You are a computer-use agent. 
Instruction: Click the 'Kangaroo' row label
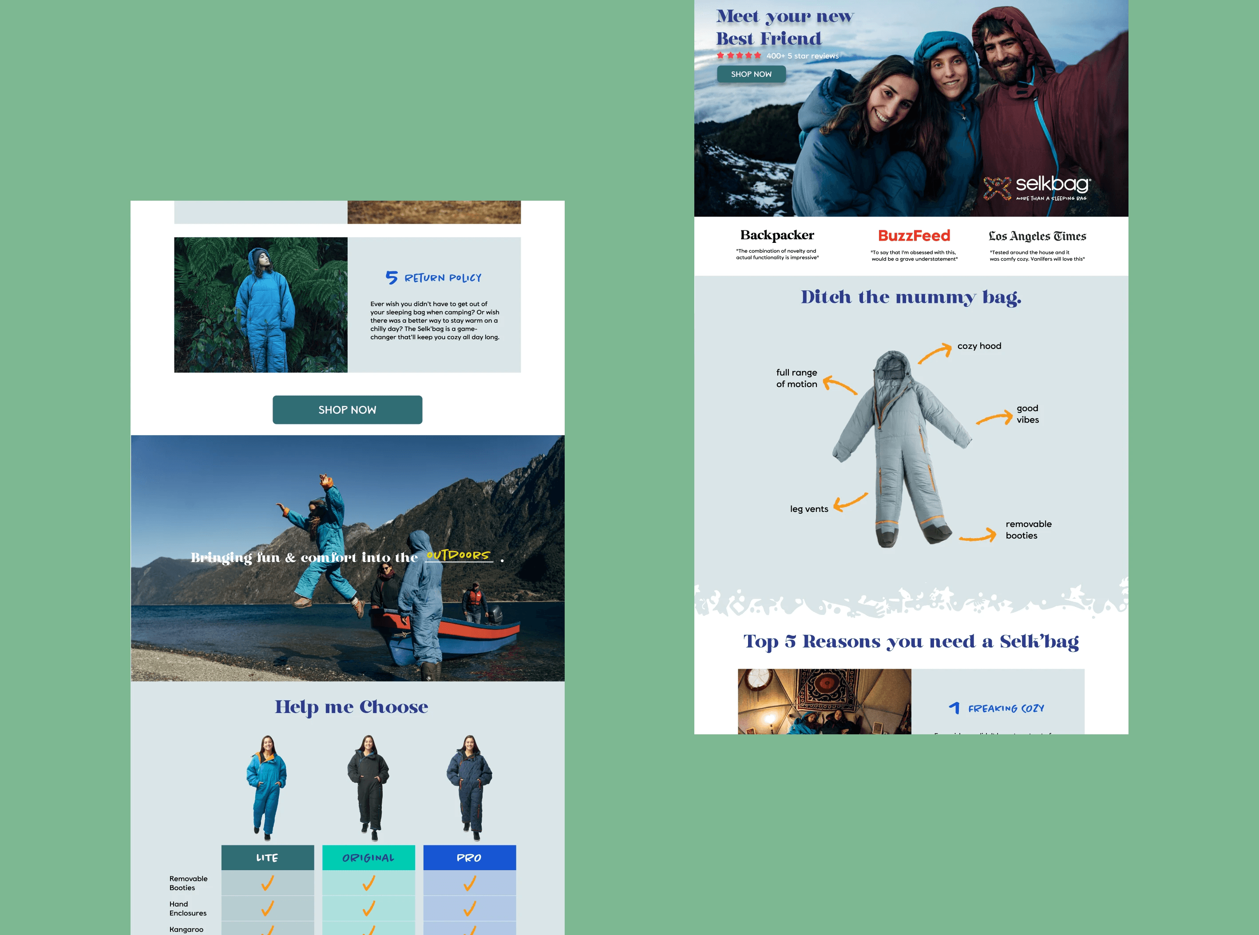click(186, 929)
